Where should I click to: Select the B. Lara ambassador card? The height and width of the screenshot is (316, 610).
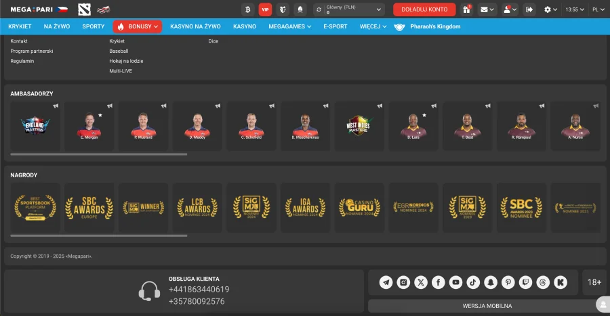[413, 126]
